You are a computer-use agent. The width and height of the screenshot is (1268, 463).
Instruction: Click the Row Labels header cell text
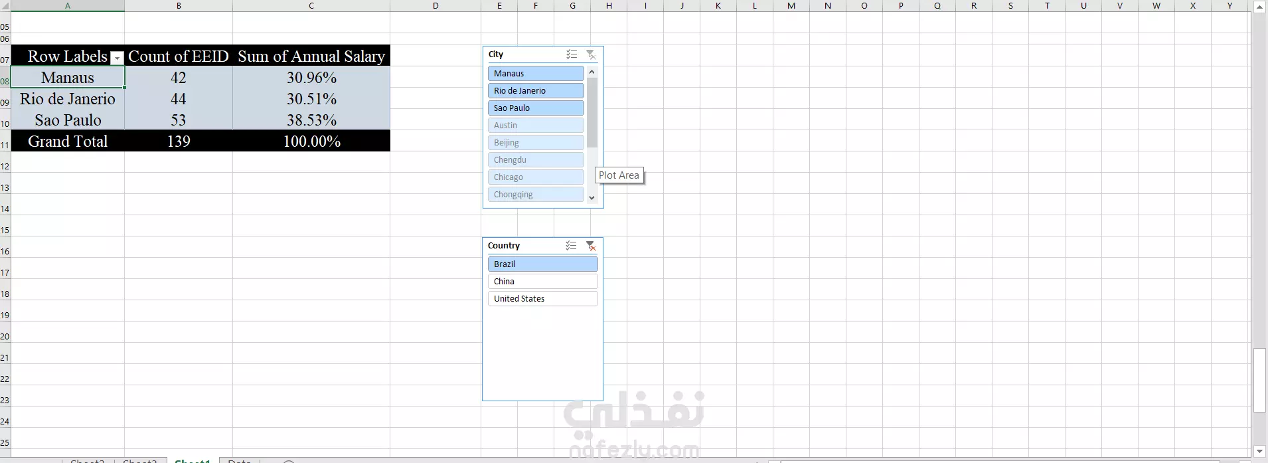[x=68, y=56]
